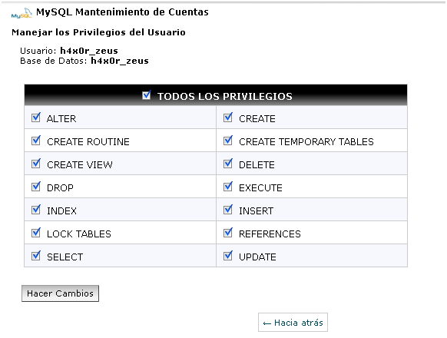This screenshot has width=447, height=338.
Task: Uncheck CREATE TEMPORARY TABLES privilege
Action: (x=228, y=141)
